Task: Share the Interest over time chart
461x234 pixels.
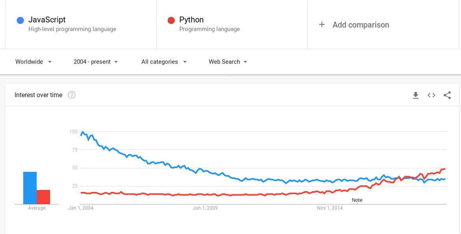Action: [x=447, y=95]
